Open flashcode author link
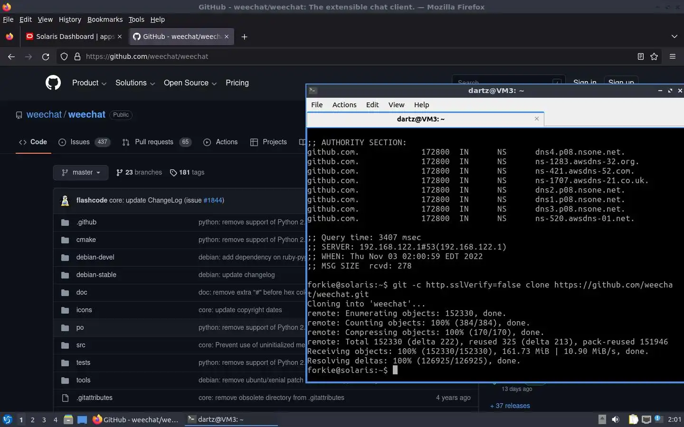The image size is (684, 427). pos(92,200)
